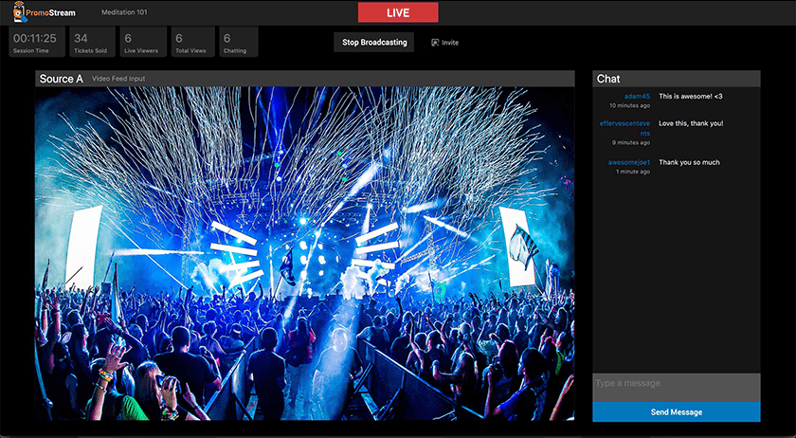Click the awesomejoe1 username link
The height and width of the screenshot is (438, 796).
coord(629,162)
